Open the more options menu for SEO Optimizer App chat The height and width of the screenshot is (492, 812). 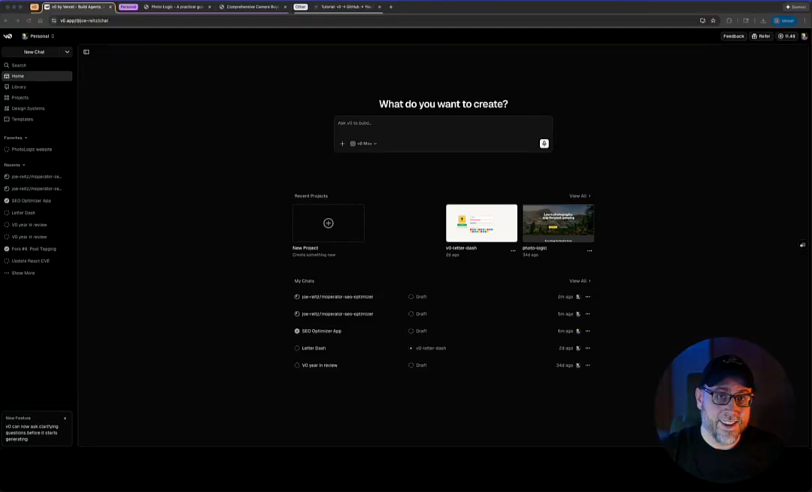(588, 331)
